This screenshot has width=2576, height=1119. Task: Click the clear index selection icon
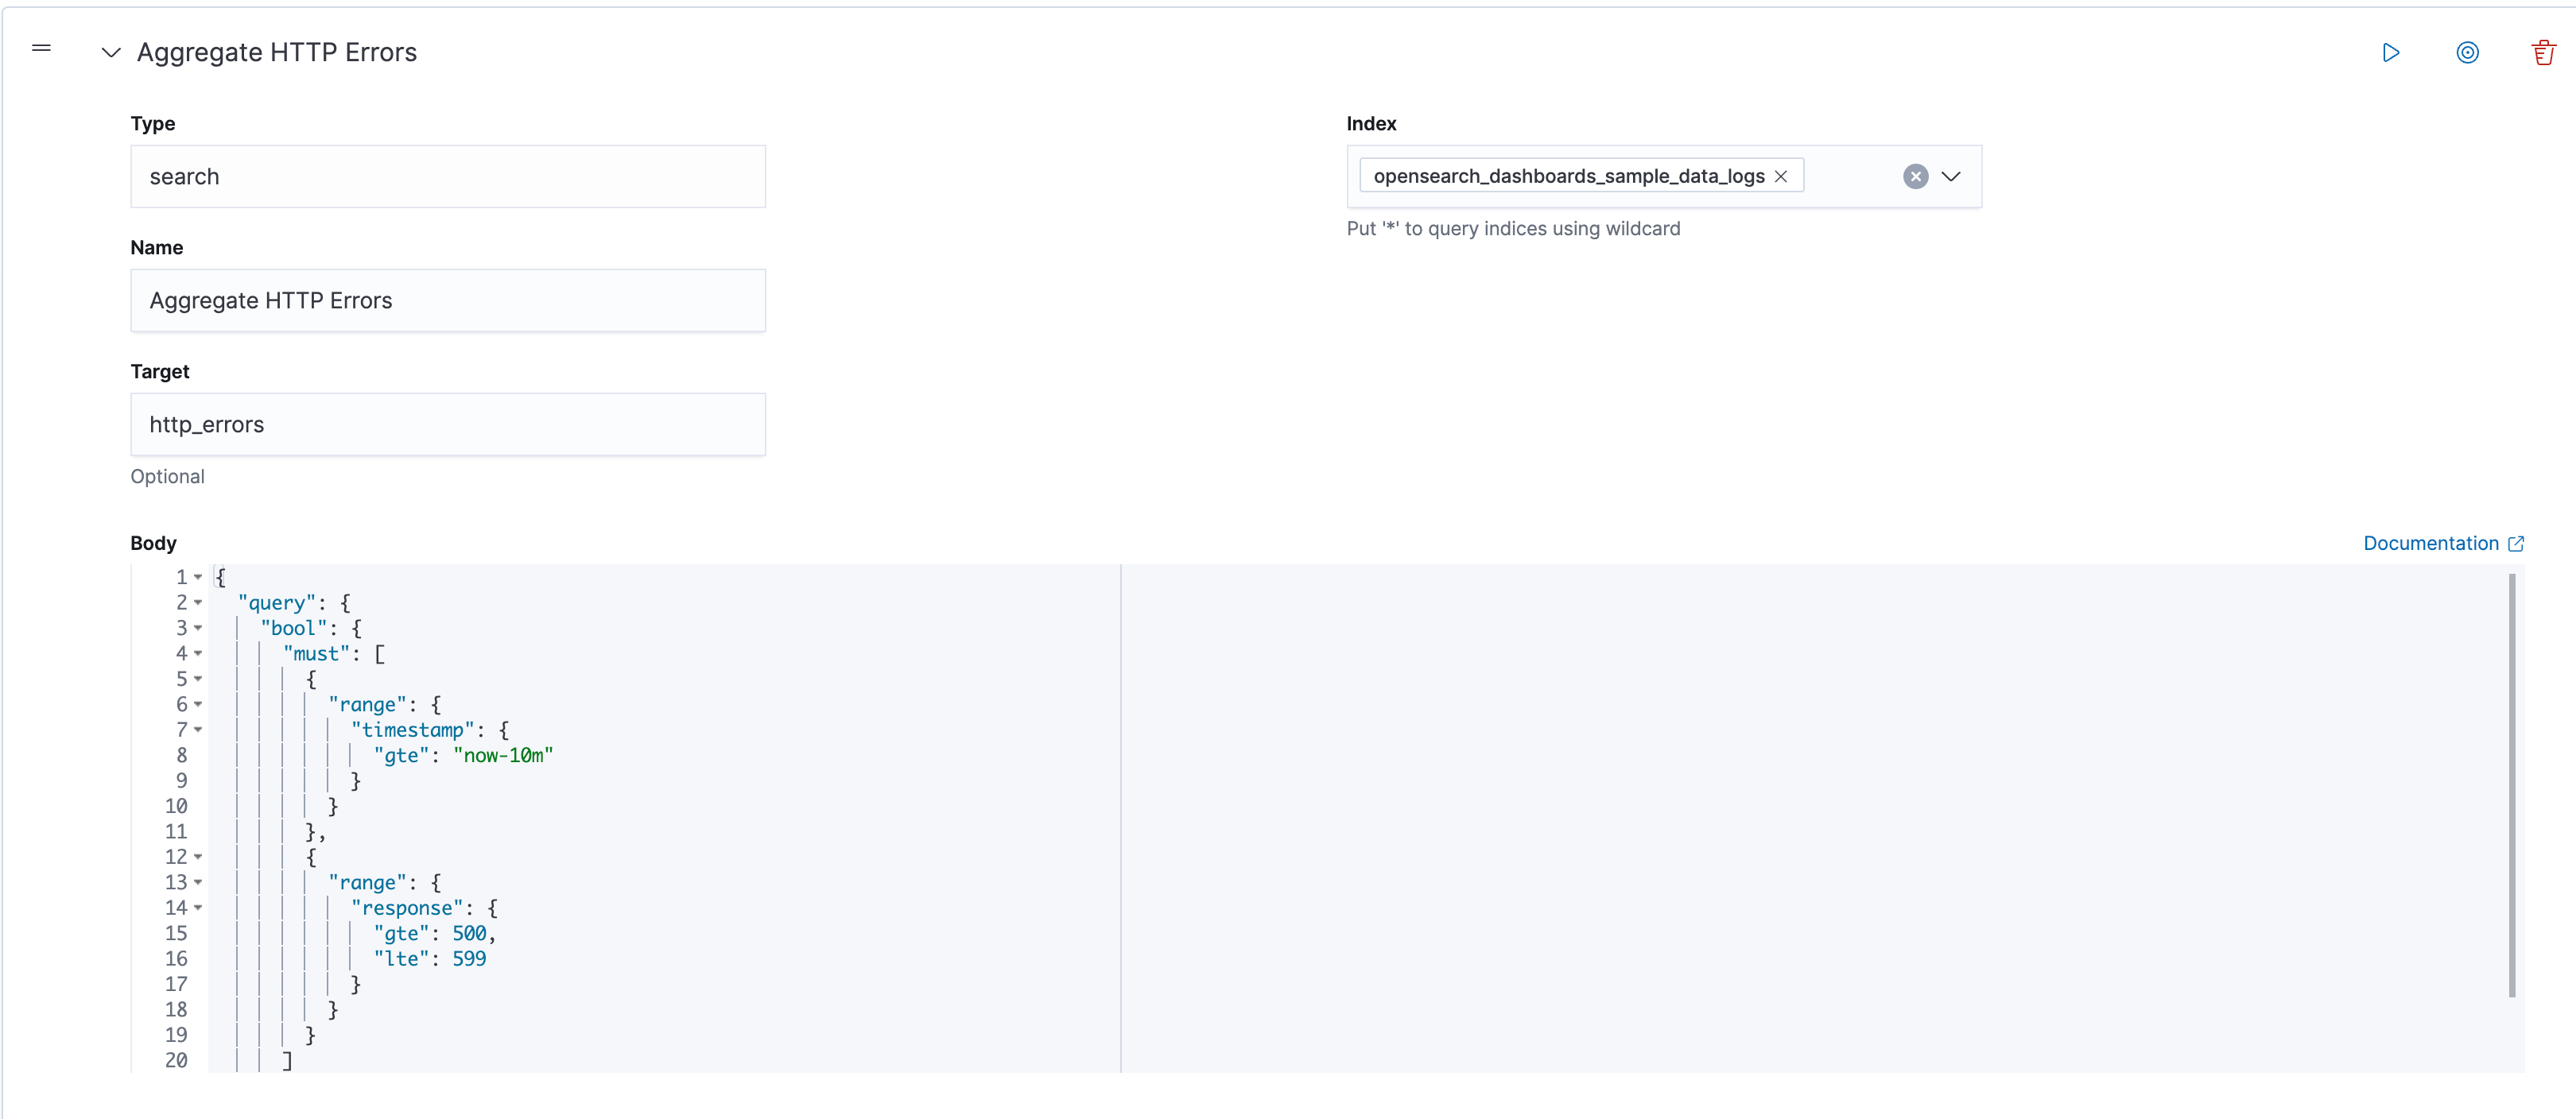(x=1912, y=176)
